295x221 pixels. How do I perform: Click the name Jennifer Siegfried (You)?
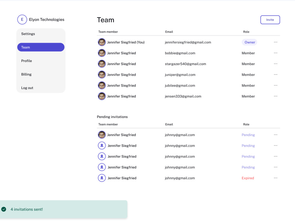tap(126, 42)
